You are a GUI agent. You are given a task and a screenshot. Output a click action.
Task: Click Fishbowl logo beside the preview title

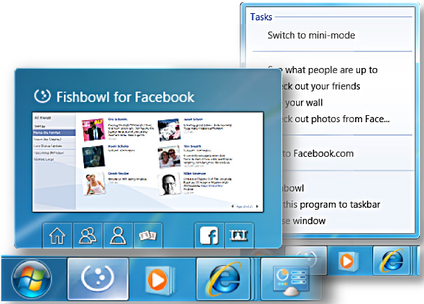(x=42, y=96)
